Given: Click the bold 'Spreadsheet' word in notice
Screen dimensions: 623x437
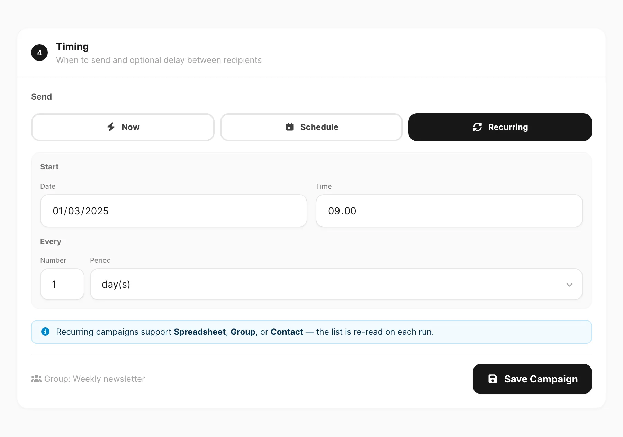Looking at the screenshot, I should tap(200, 332).
